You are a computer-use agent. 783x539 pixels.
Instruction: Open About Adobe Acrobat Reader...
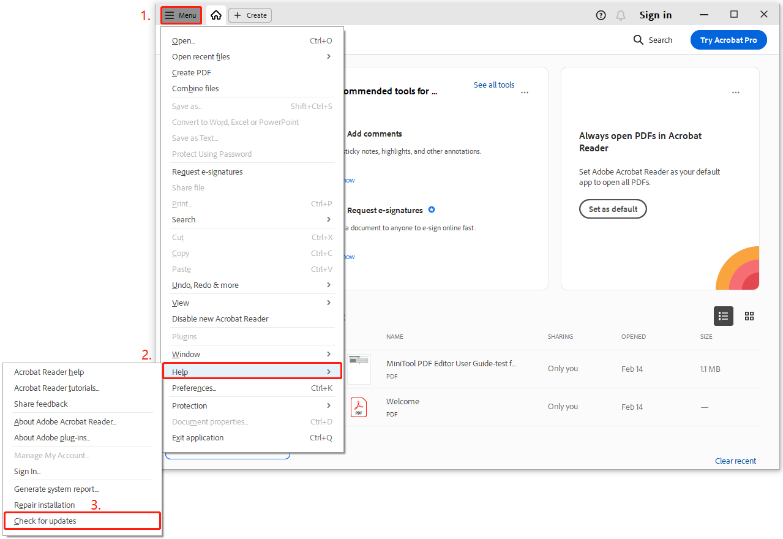[x=82, y=422]
